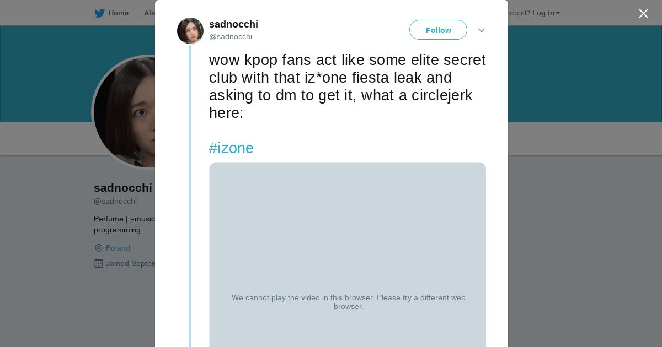Expand tweet options chevron beside Follow
The width and height of the screenshot is (662, 347).
click(482, 30)
